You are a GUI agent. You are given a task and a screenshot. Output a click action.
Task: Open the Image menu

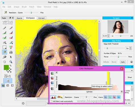17,7
